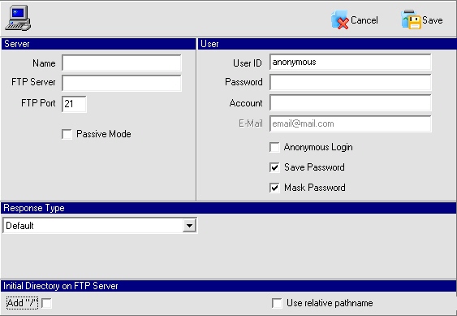Enable Use relative pathname checkbox
Image resolution: width=457 pixels, height=316 pixels.
point(277,303)
